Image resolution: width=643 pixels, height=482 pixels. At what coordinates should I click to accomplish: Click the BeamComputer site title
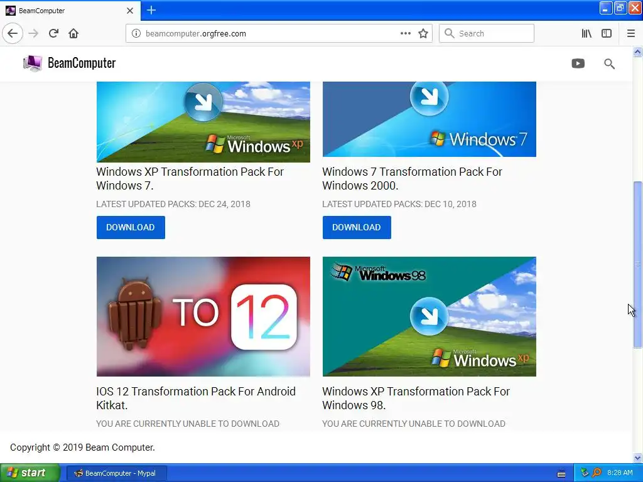click(82, 63)
